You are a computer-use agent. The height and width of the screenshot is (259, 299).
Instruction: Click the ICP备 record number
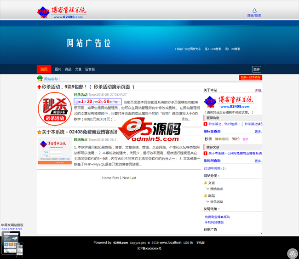tap(149, 248)
